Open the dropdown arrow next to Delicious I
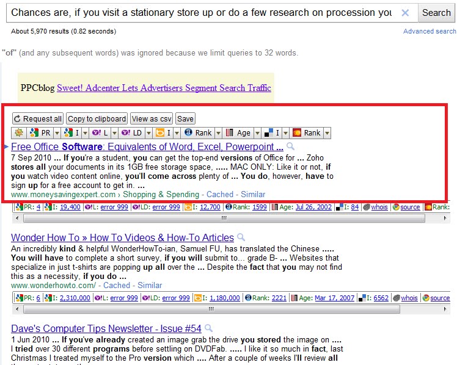Screen dimensions: 457x365 pos(286,133)
